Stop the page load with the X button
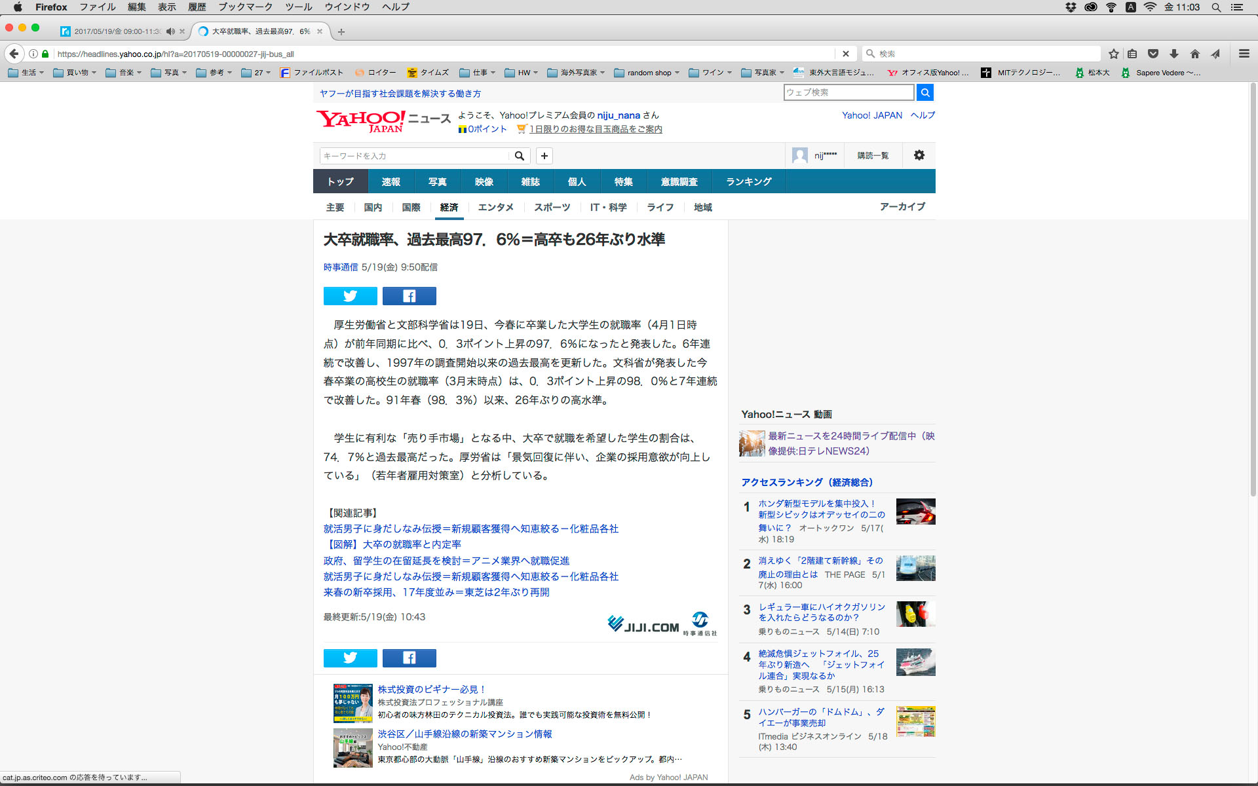Viewport: 1258px width, 786px height. [845, 54]
